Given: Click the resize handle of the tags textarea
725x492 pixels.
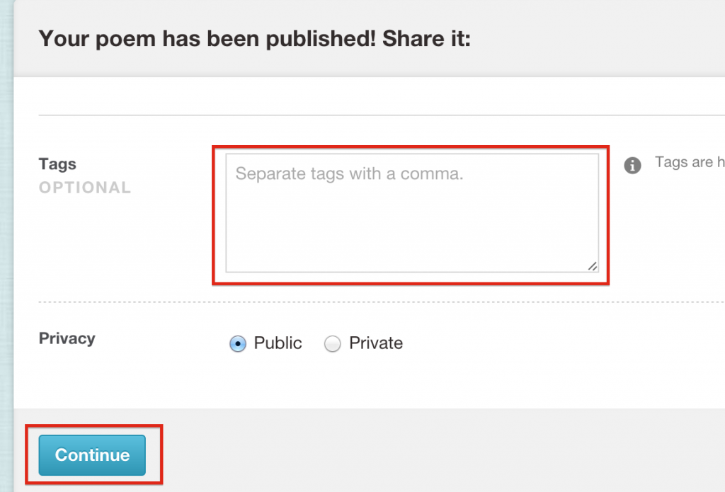Looking at the screenshot, I should 593,266.
